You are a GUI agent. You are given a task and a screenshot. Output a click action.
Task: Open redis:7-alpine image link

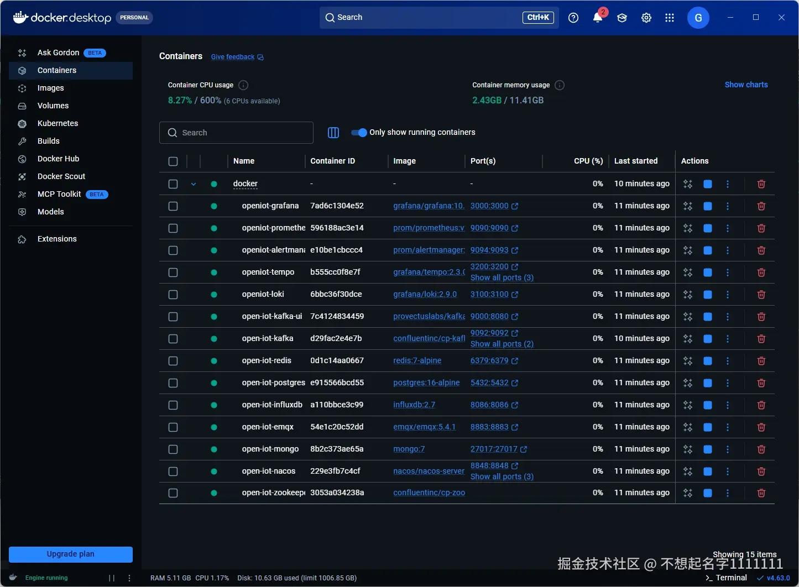[x=417, y=361]
